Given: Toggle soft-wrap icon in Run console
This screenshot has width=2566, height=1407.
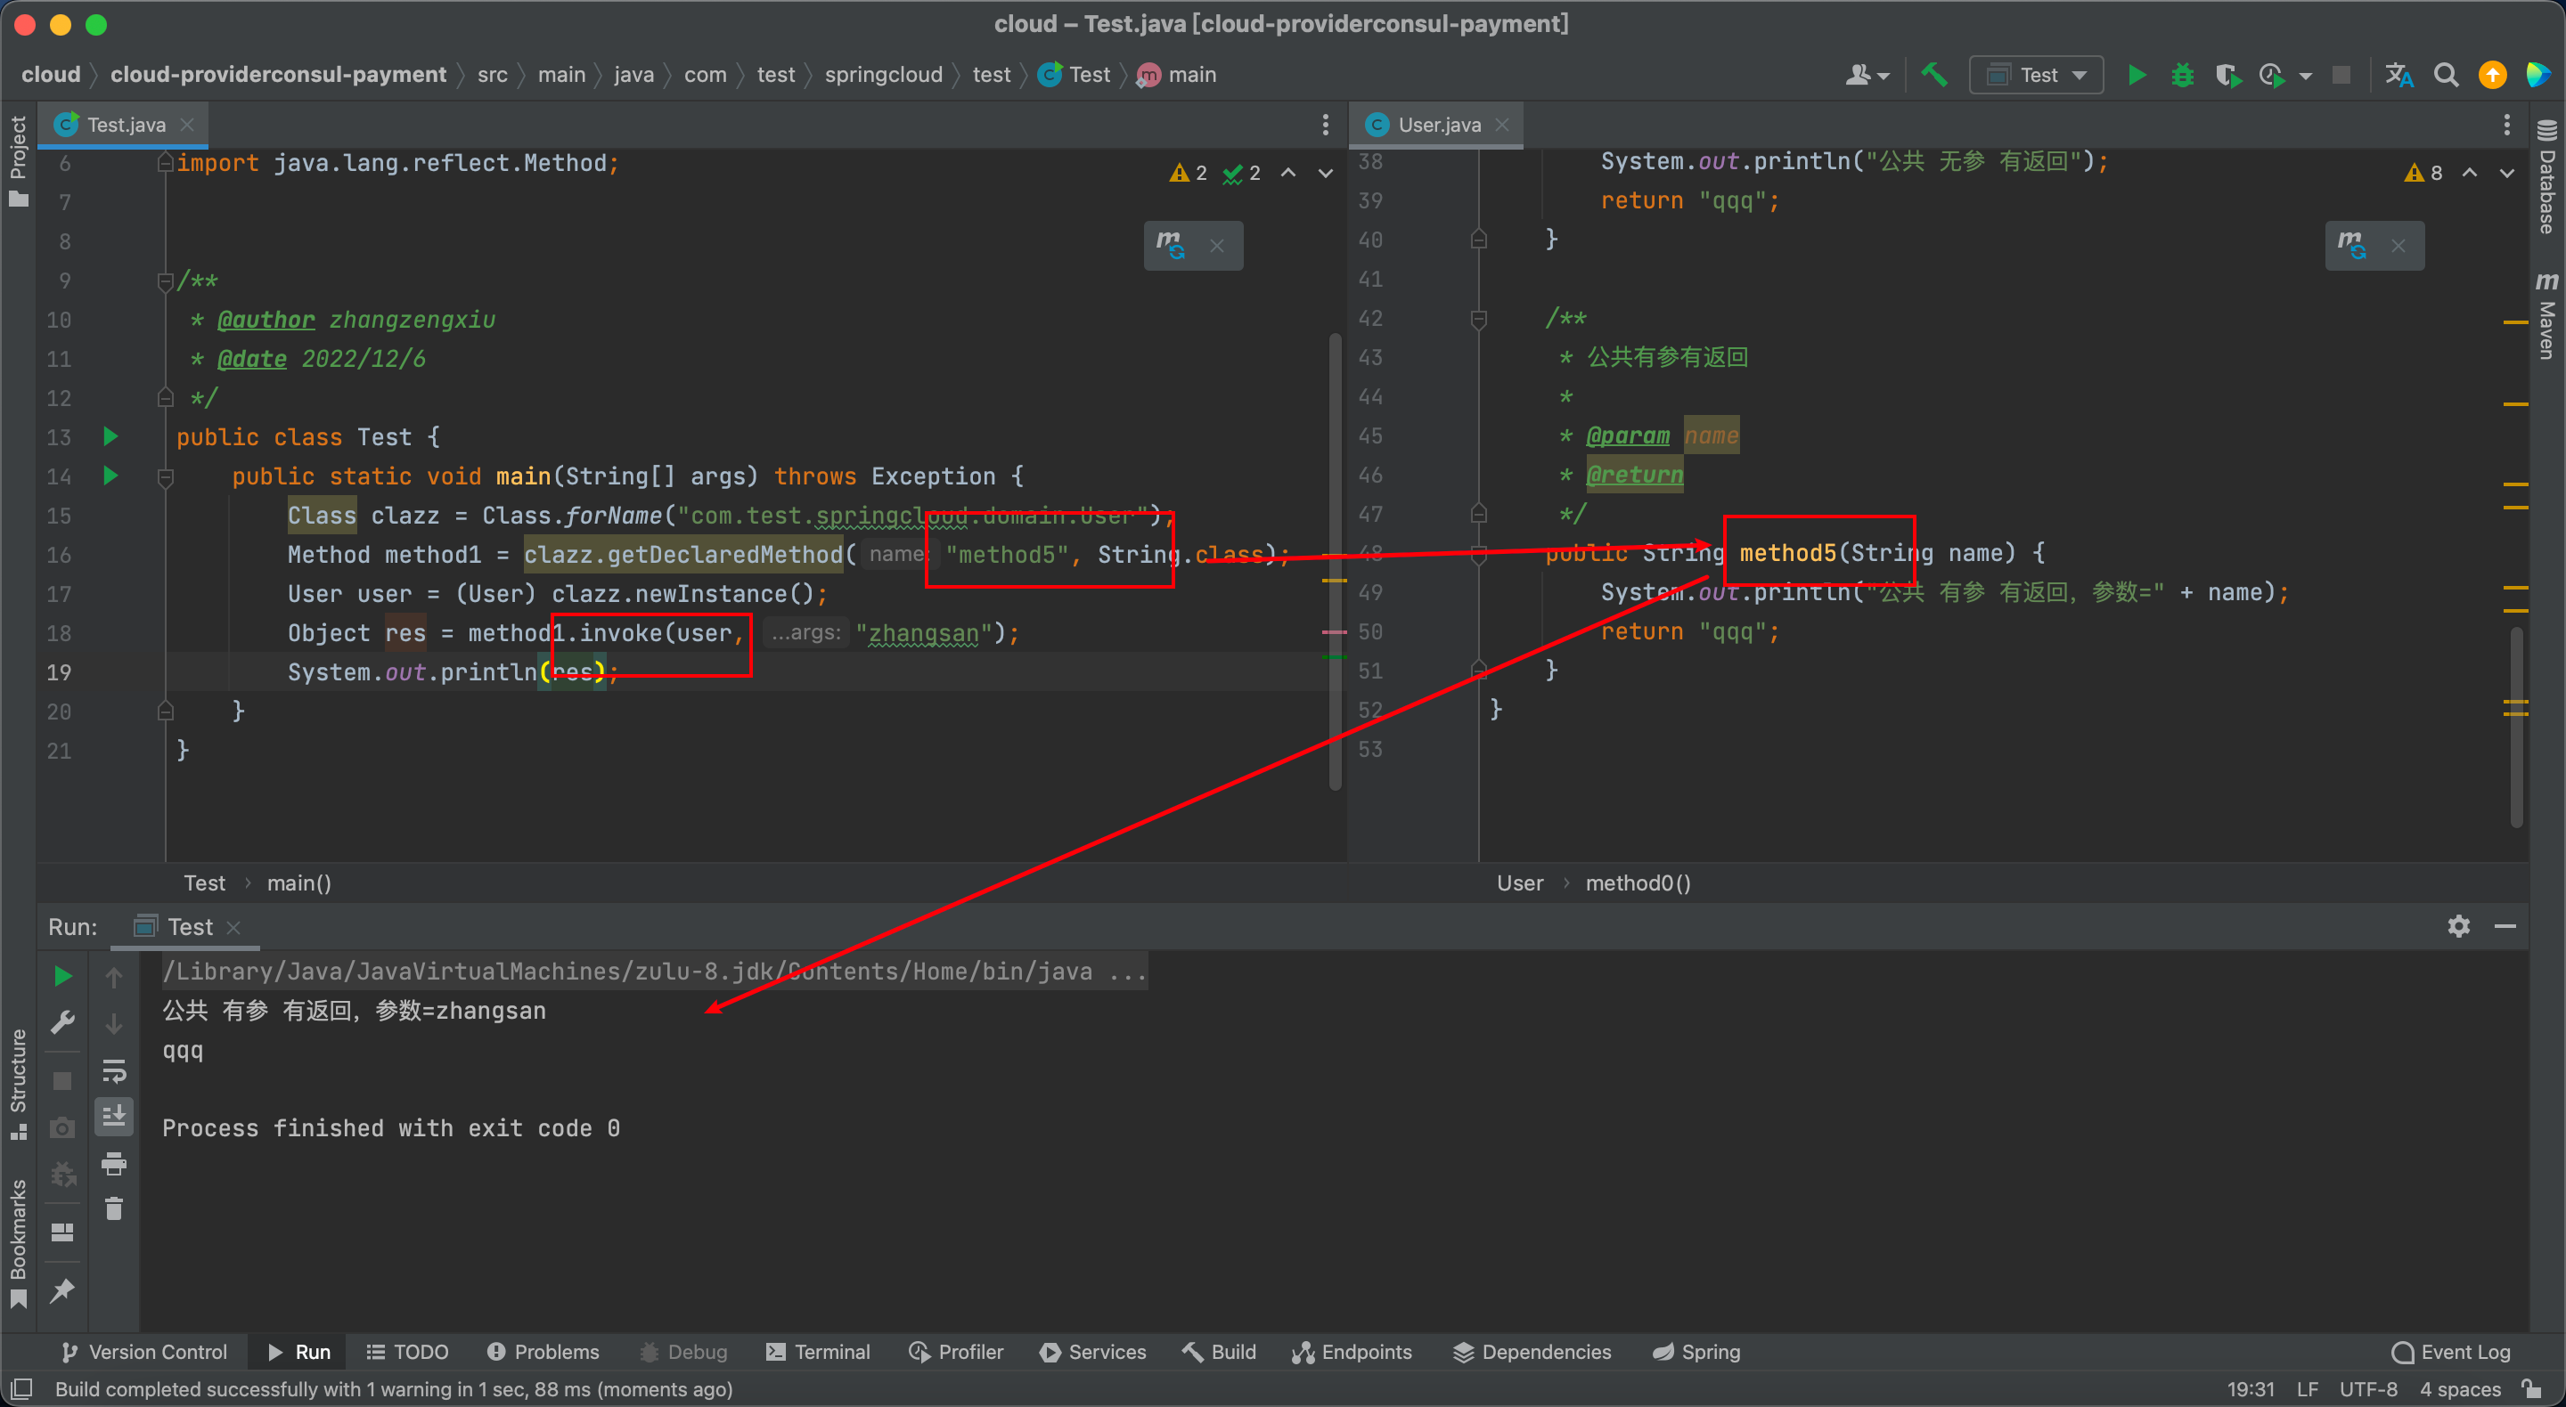Looking at the screenshot, I should [115, 1070].
